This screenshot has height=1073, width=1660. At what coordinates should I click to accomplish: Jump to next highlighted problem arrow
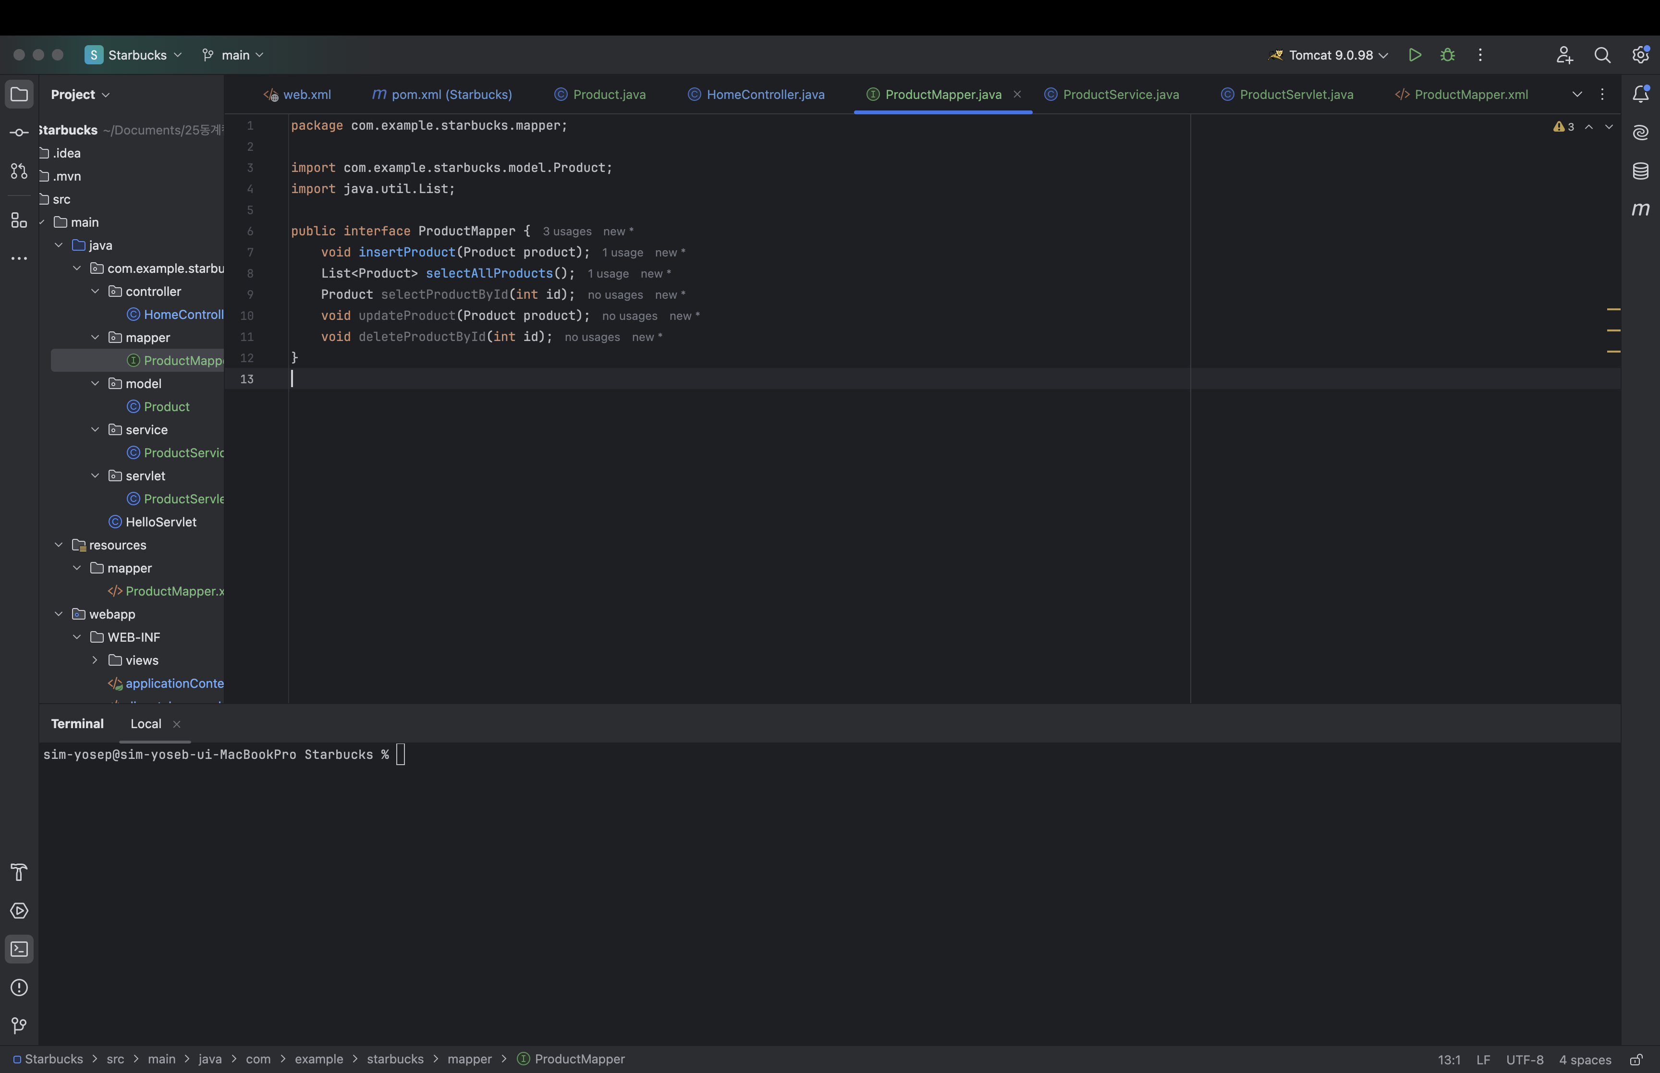[1609, 127]
